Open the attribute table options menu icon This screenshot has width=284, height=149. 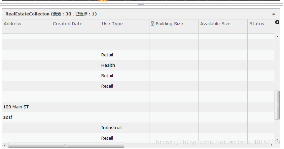274,13
